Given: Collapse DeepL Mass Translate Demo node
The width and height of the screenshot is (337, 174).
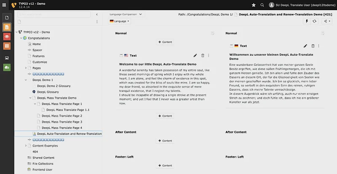Looking at the screenshot, I should (x=30, y=98).
